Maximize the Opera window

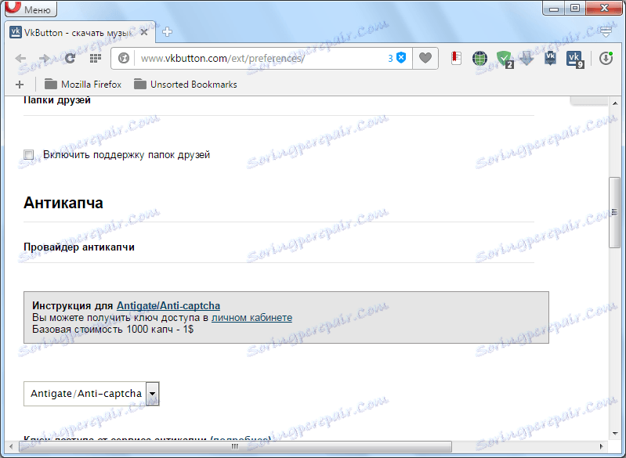point(574,8)
